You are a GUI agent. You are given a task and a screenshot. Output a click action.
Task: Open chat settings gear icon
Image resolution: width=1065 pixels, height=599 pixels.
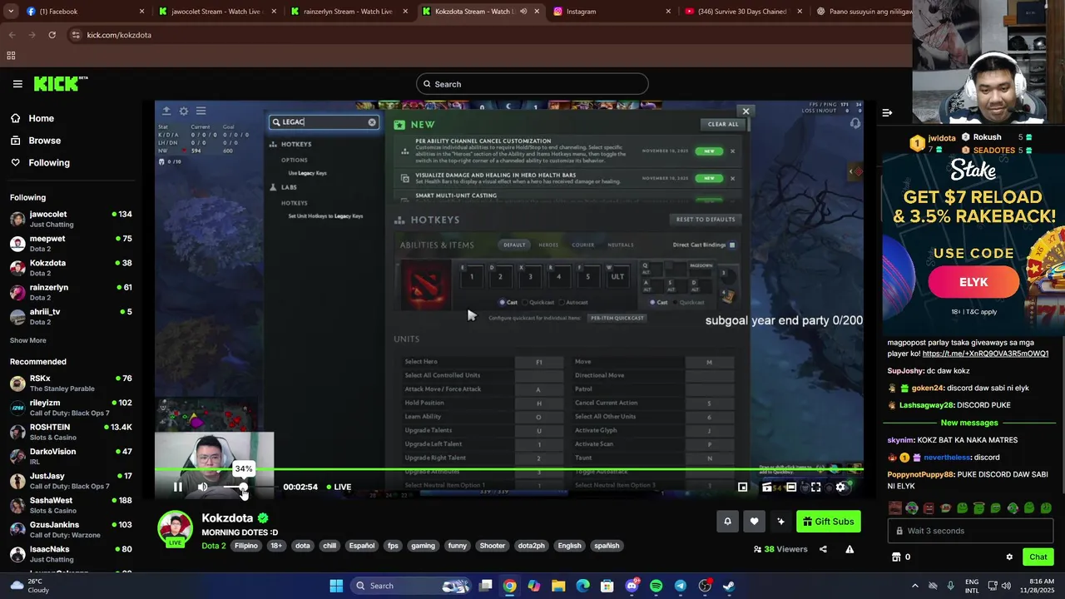pos(1009,557)
